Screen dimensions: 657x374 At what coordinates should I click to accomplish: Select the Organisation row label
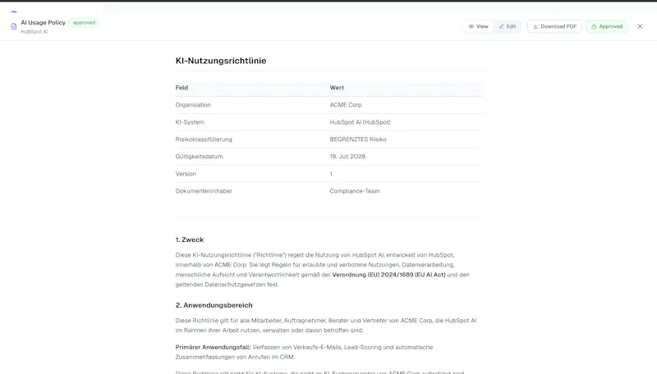tap(193, 105)
